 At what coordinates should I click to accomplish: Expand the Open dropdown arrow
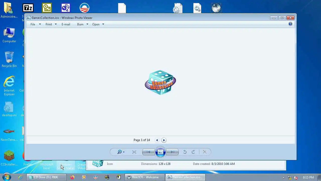[x=103, y=24]
